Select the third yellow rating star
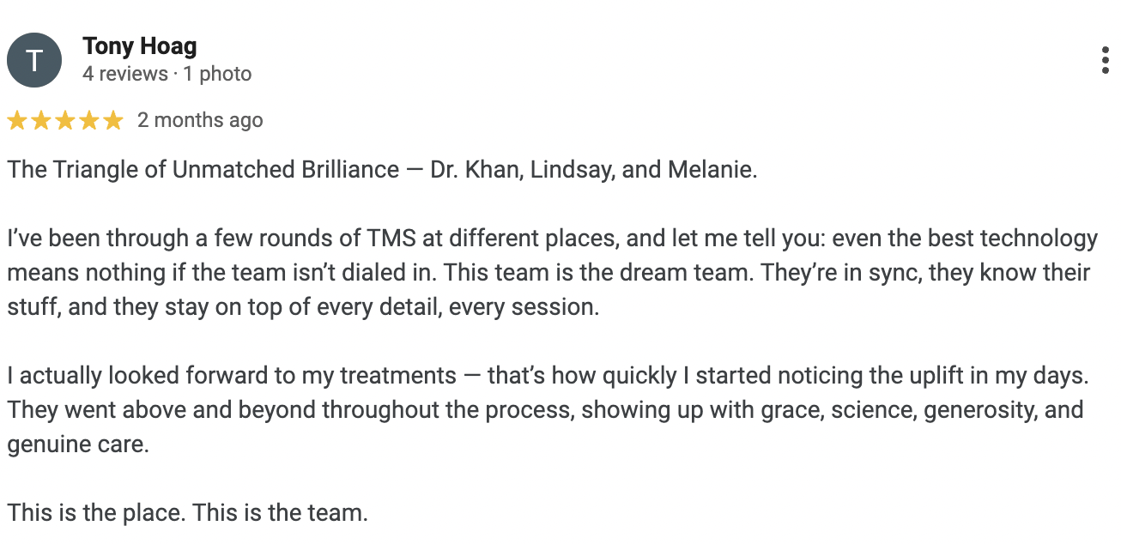Screen dimensions: 1121x544 click(65, 121)
